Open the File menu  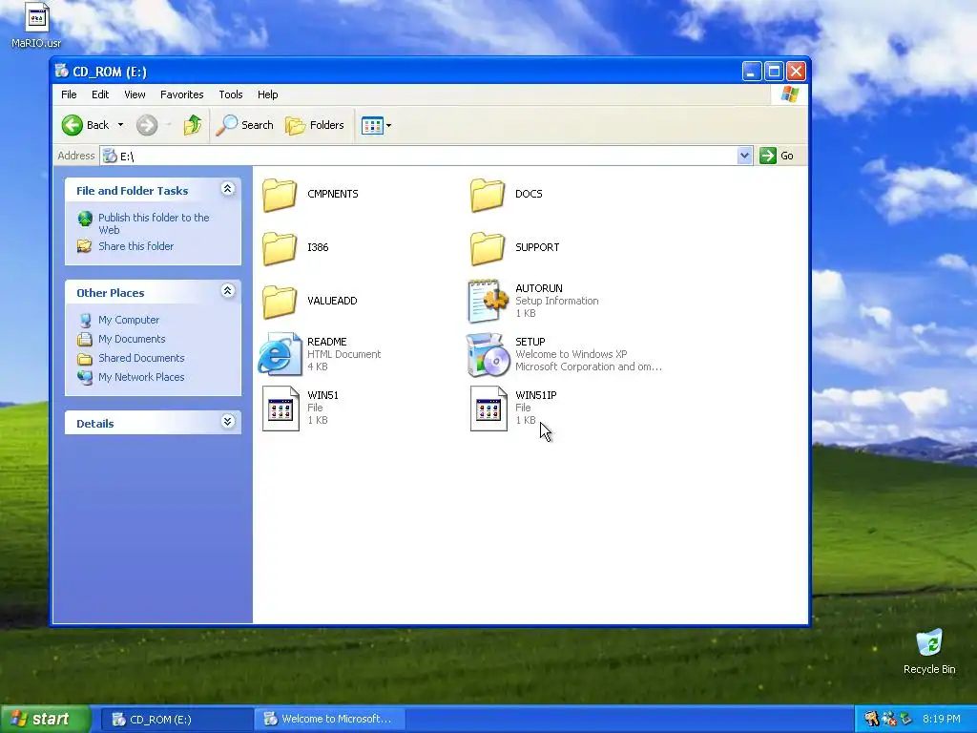69,94
